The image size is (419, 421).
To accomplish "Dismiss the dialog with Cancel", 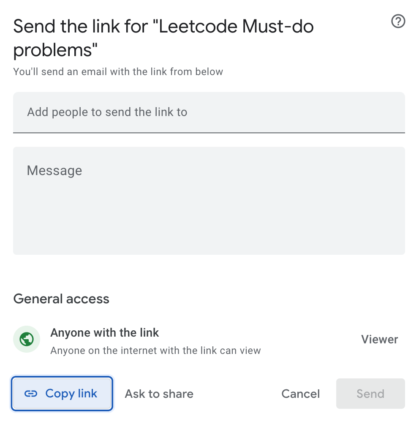I will click(300, 394).
